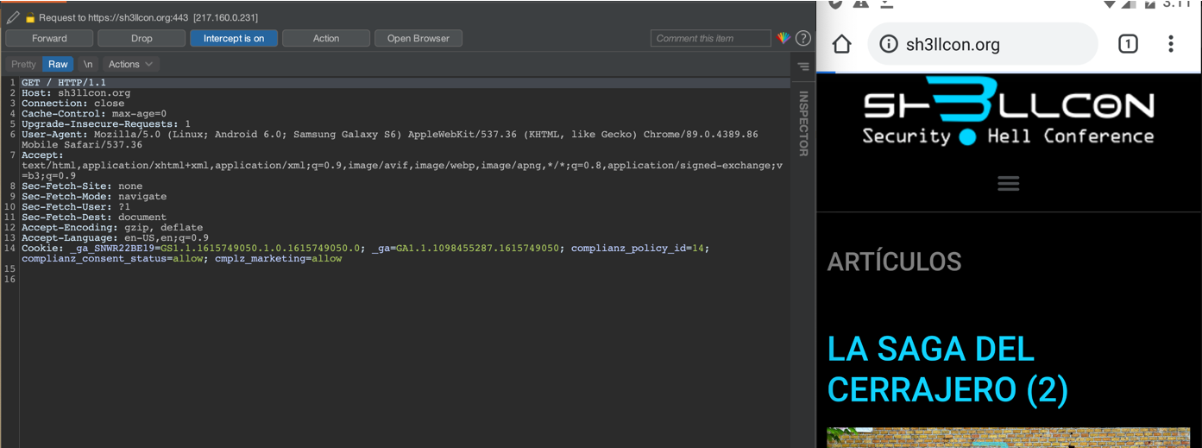Click the Upgrade-Insecure-Requests header line
This screenshot has width=1202, height=448.
(x=106, y=124)
